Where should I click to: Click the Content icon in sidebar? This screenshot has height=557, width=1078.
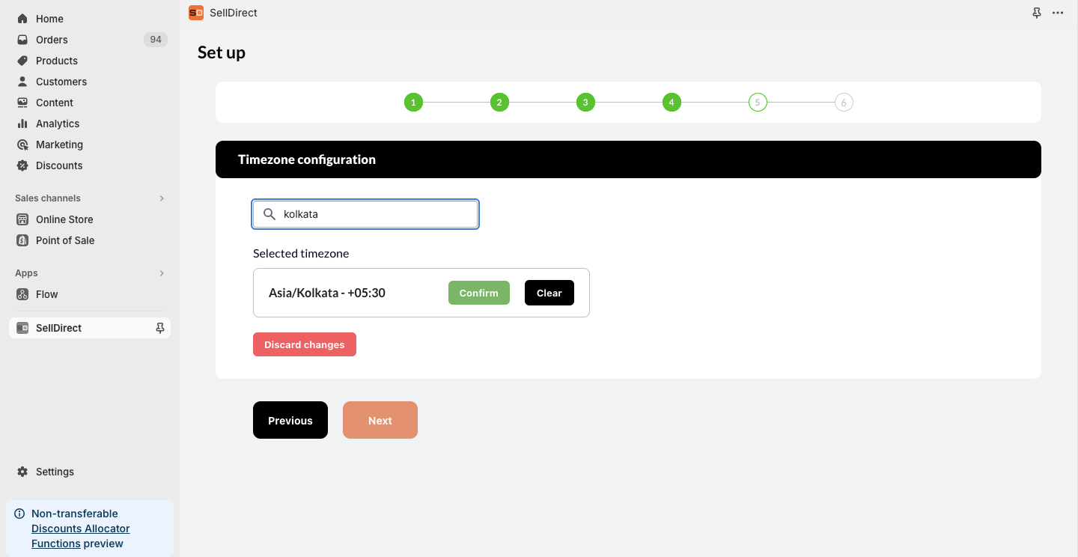tap(22, 103)
